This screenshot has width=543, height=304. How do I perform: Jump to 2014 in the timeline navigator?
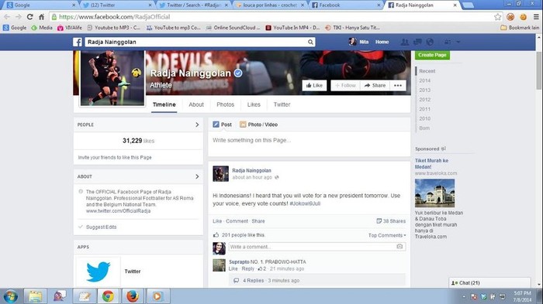point(424,80)
